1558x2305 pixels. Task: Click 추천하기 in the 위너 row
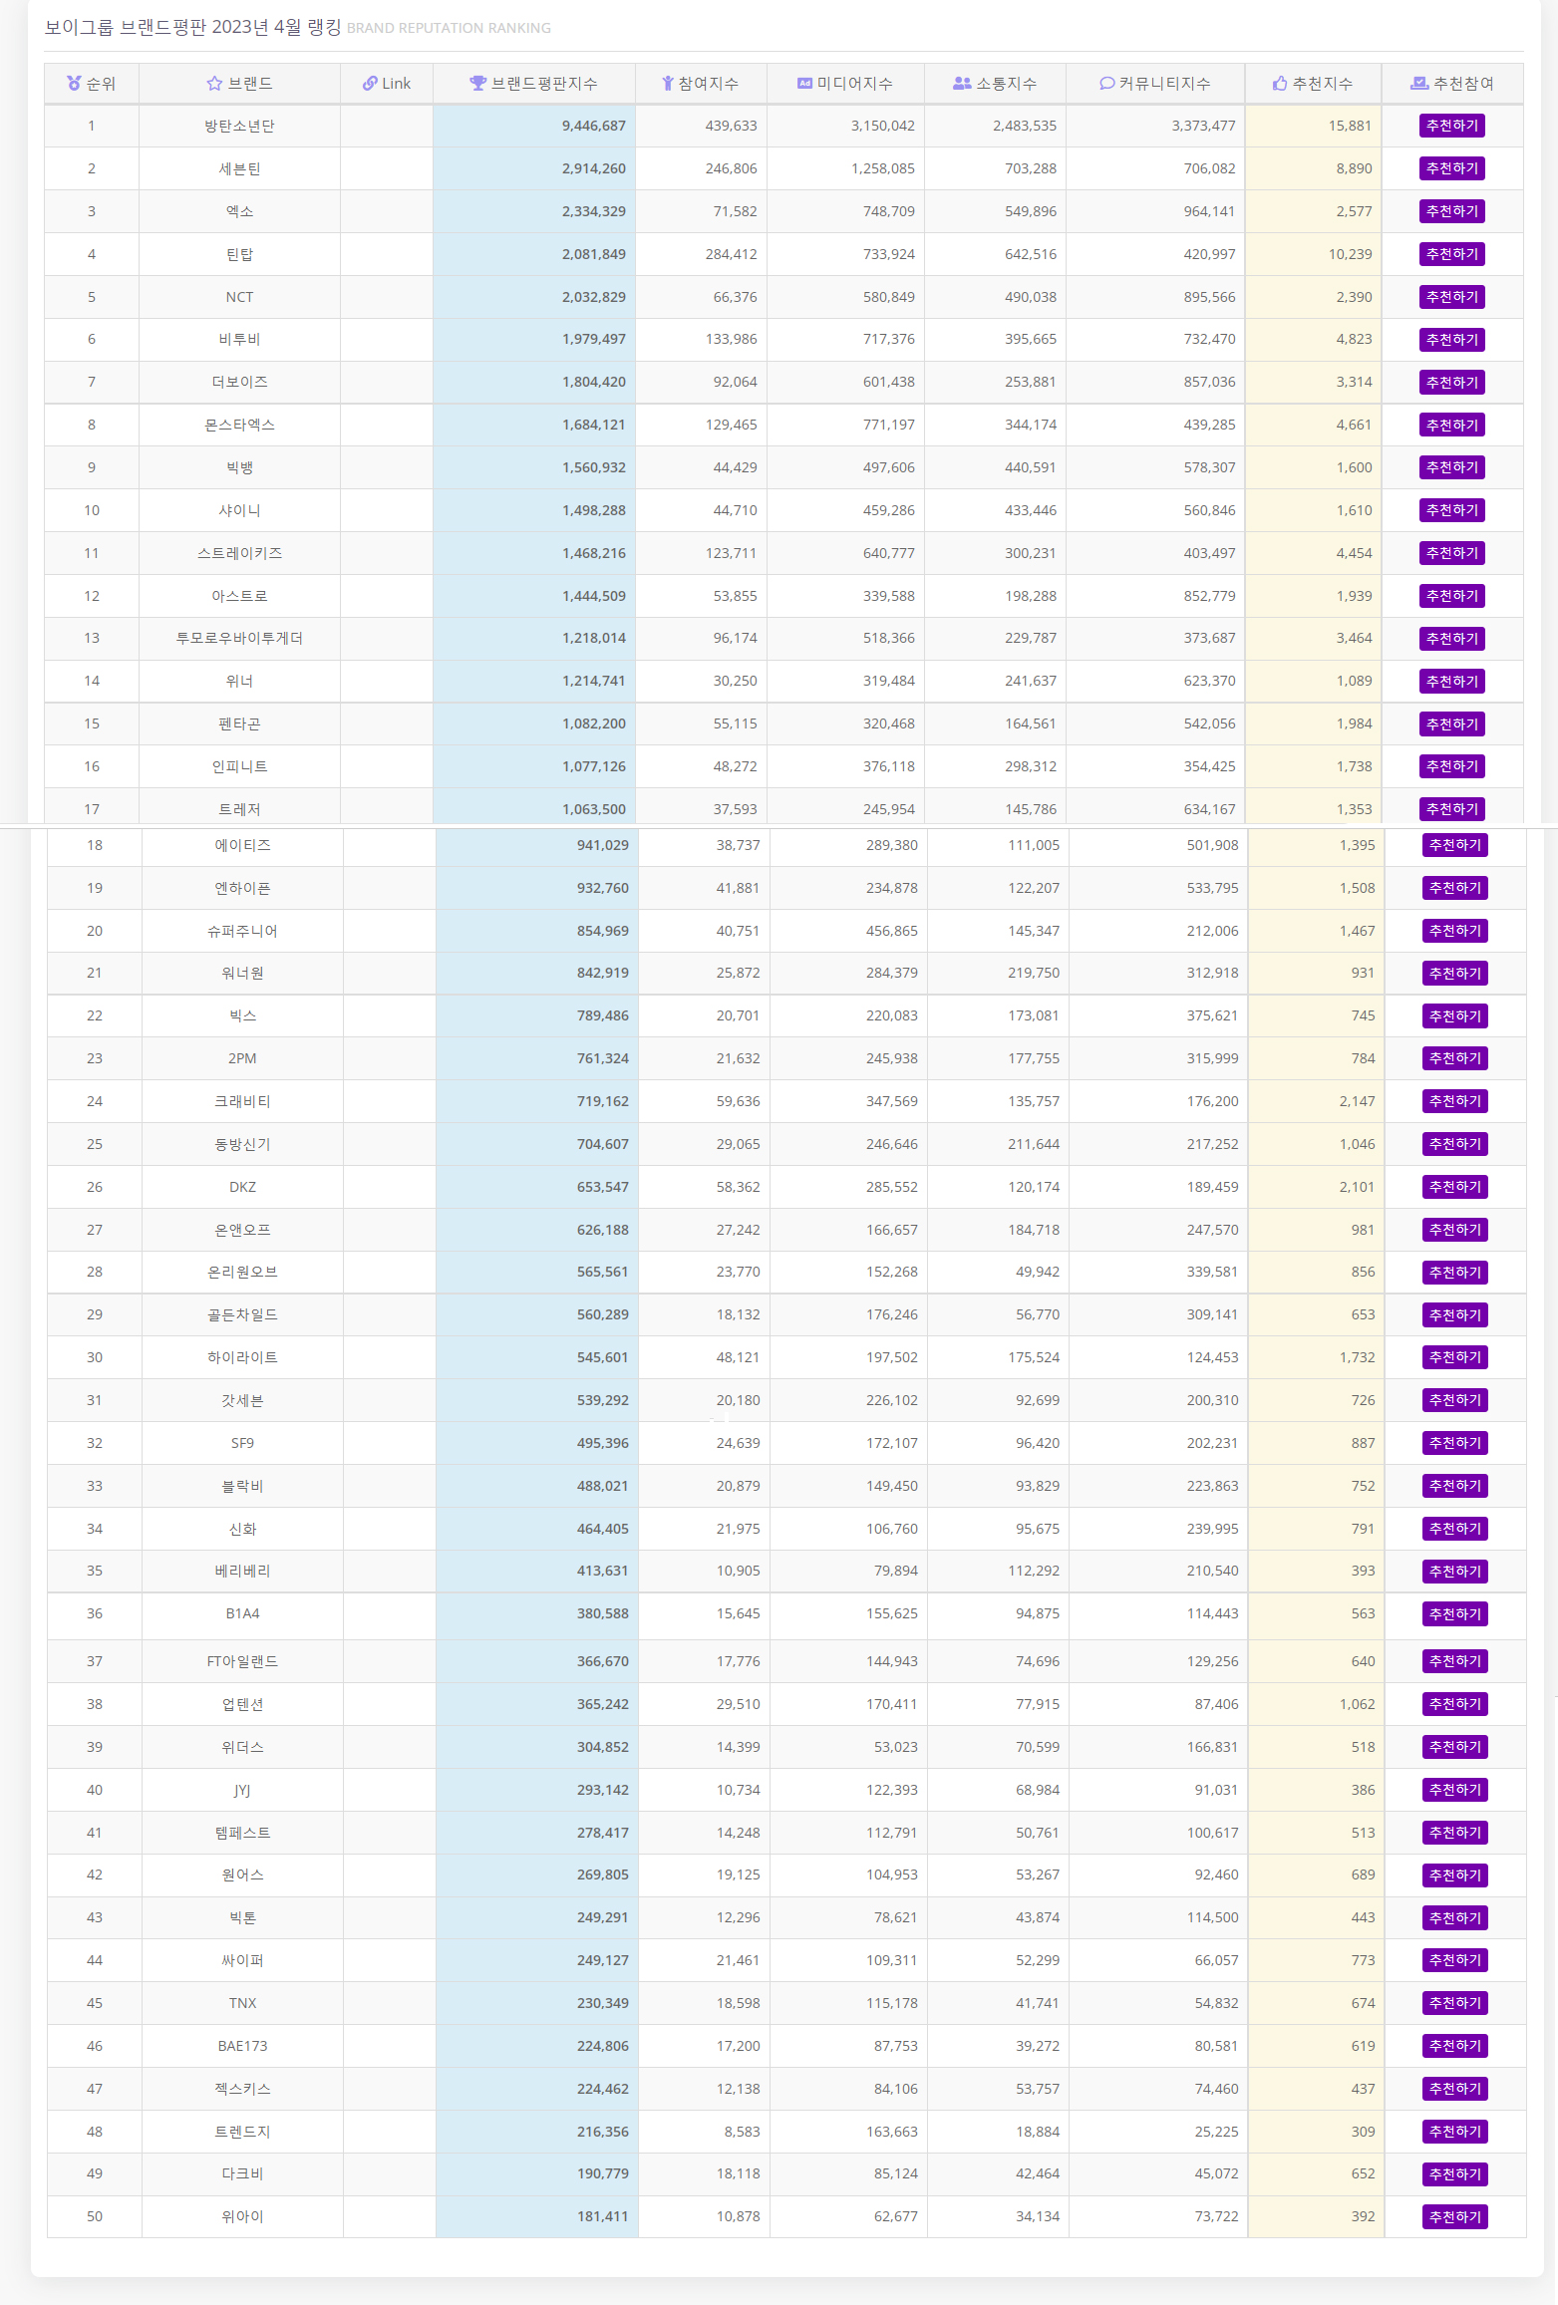pos(1452,682)
